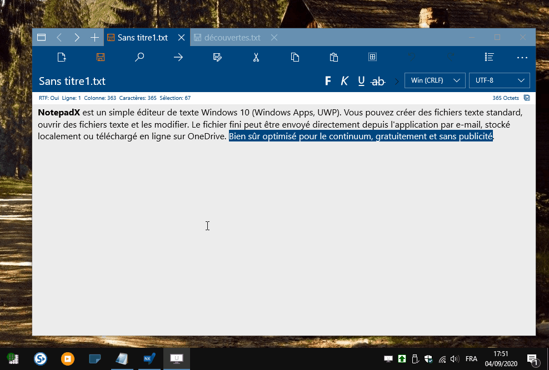Click the open file toolbar icon
This screenshot has width=549, height=370.
(62, 57)
